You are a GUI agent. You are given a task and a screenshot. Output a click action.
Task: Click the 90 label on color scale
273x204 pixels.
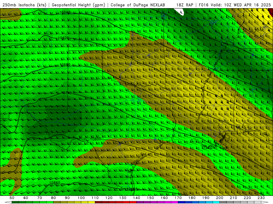[x=67, y=198]
